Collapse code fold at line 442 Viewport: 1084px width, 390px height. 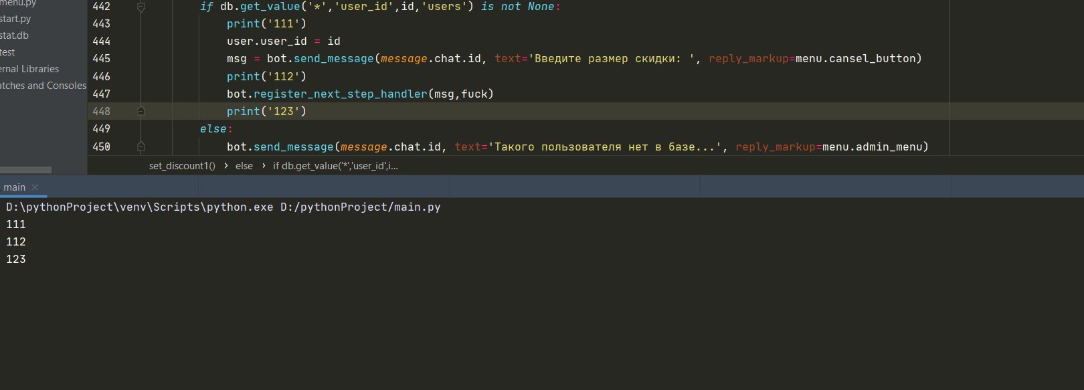[x=141, y=7]
